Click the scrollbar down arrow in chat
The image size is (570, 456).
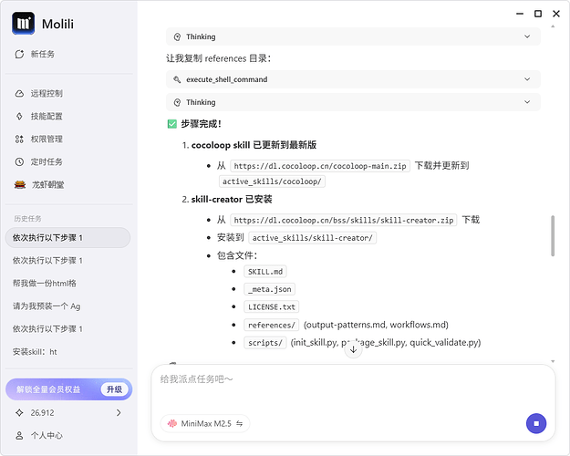click(x=553, y=361)
